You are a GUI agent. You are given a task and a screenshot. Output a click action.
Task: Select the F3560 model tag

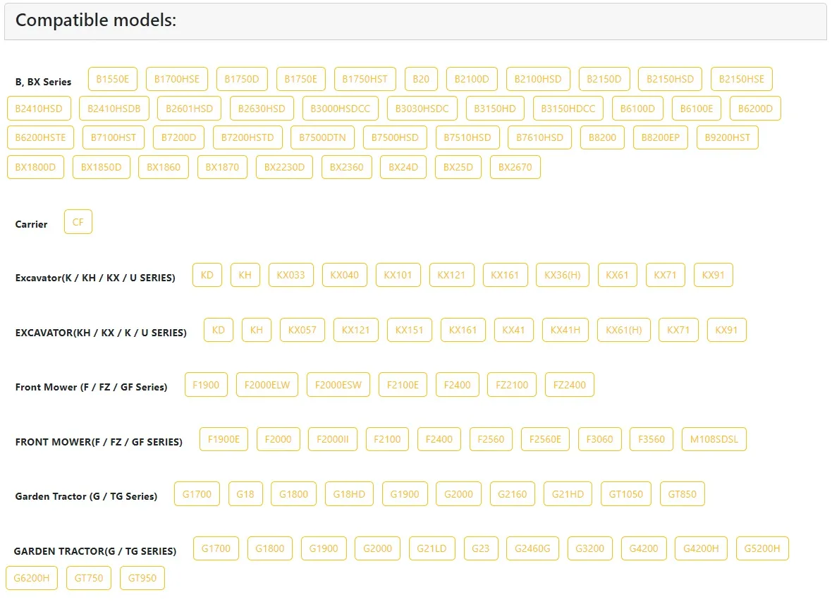(651, 439)
